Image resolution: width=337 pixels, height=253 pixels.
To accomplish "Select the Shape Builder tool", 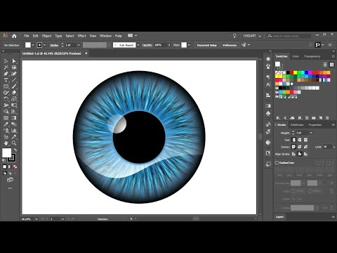I will pos(6,112).
